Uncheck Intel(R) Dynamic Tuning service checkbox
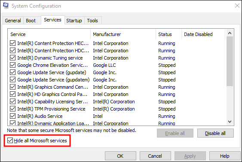 click(x=12, y=58)
